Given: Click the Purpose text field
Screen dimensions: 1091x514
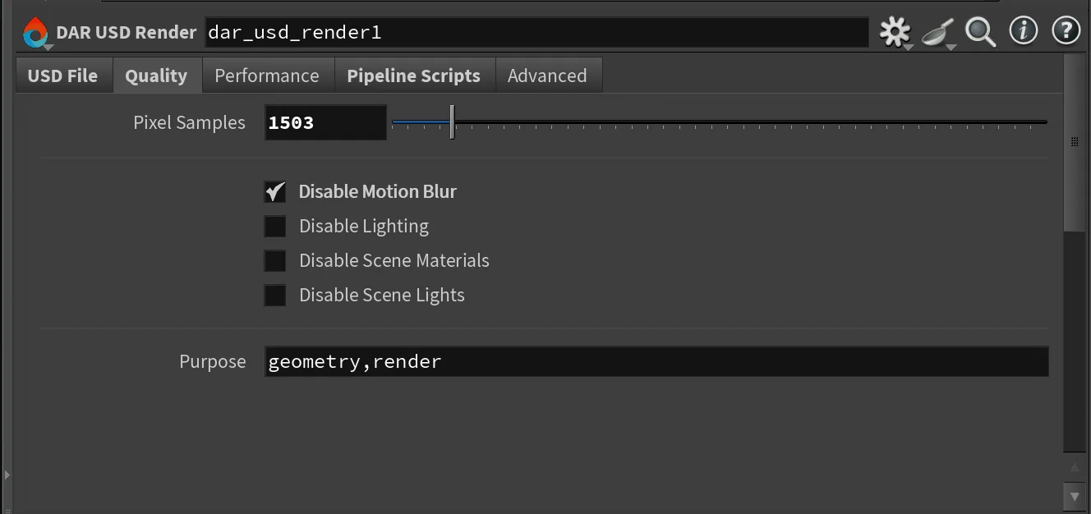Looking at the screenshot, I should (575, 361).
